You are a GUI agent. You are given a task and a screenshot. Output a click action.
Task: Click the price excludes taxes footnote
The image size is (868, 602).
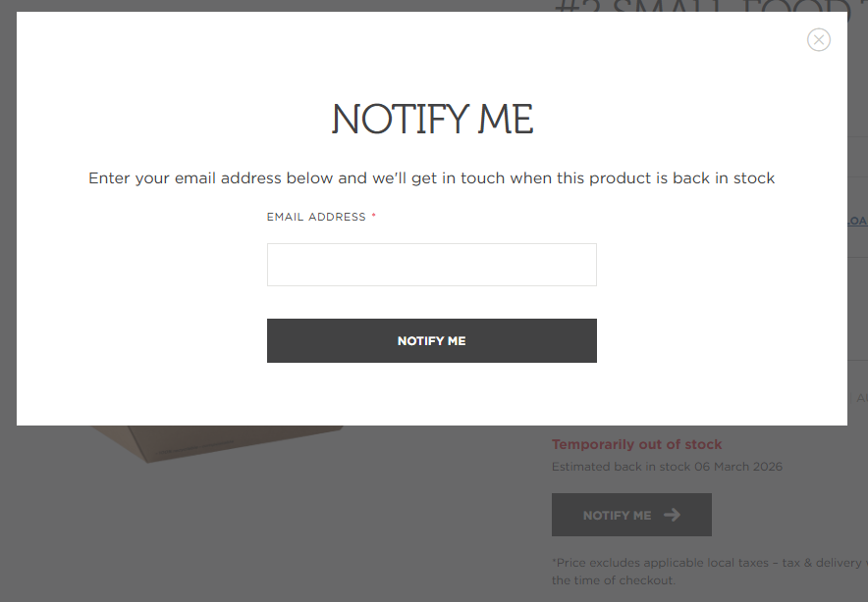(707, 572)
